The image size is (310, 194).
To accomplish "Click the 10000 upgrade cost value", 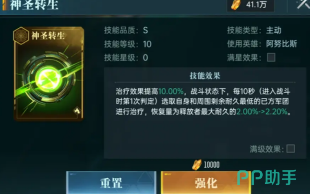I will click(212, 165).
